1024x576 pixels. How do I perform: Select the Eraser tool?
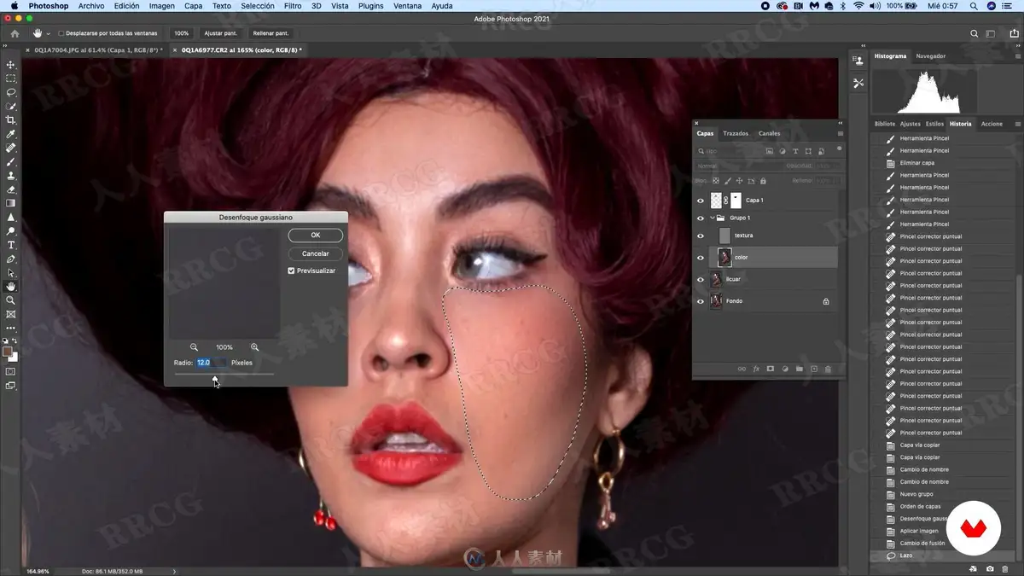[x=11, y=189]
